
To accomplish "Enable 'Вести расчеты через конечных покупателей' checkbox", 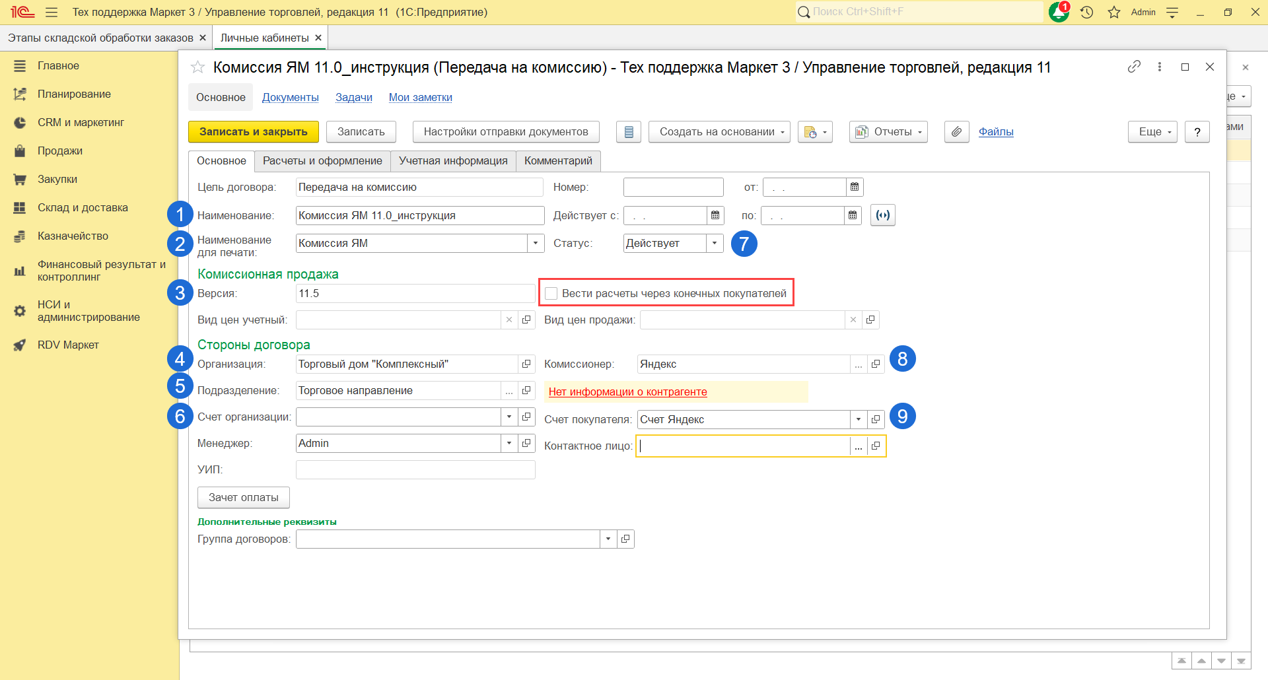I will coord(551,293).
